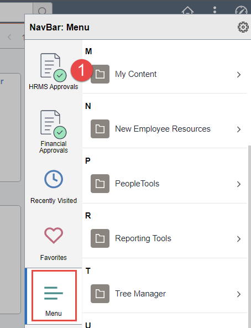Click the Favorites label
Viewport: 251px width, 328px height.
click(x=54, y=257)
